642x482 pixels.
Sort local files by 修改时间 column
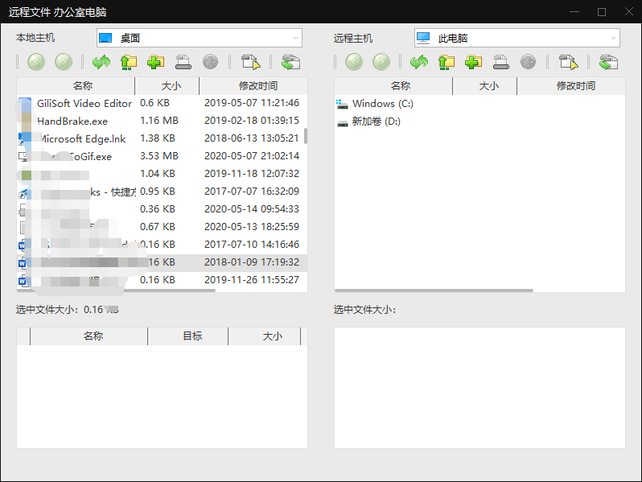coord(253,85)
